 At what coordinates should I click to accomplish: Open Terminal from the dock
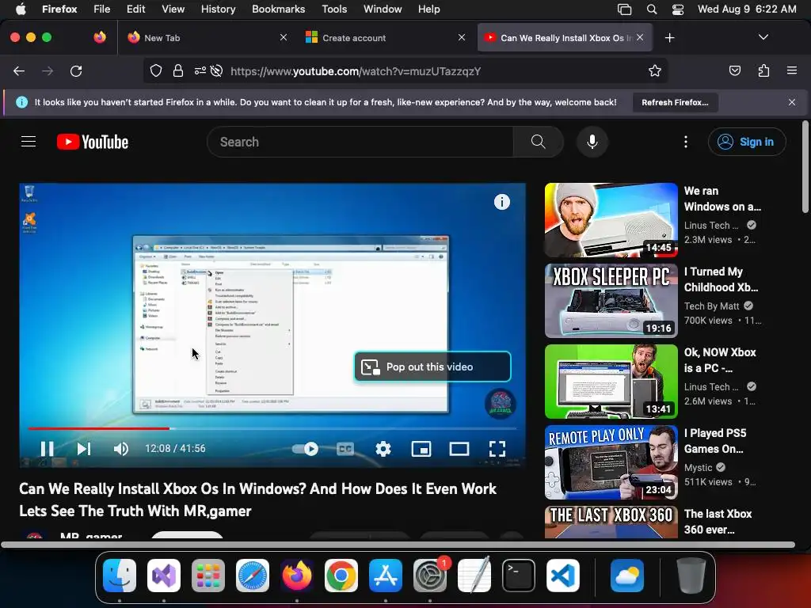[519, 576]
